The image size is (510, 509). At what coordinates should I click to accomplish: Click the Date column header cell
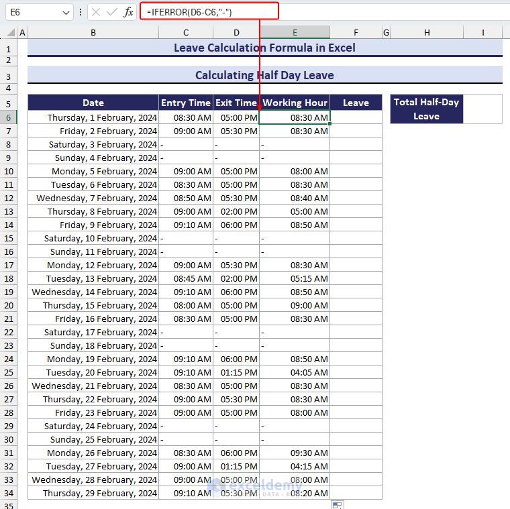click(93, 103)
